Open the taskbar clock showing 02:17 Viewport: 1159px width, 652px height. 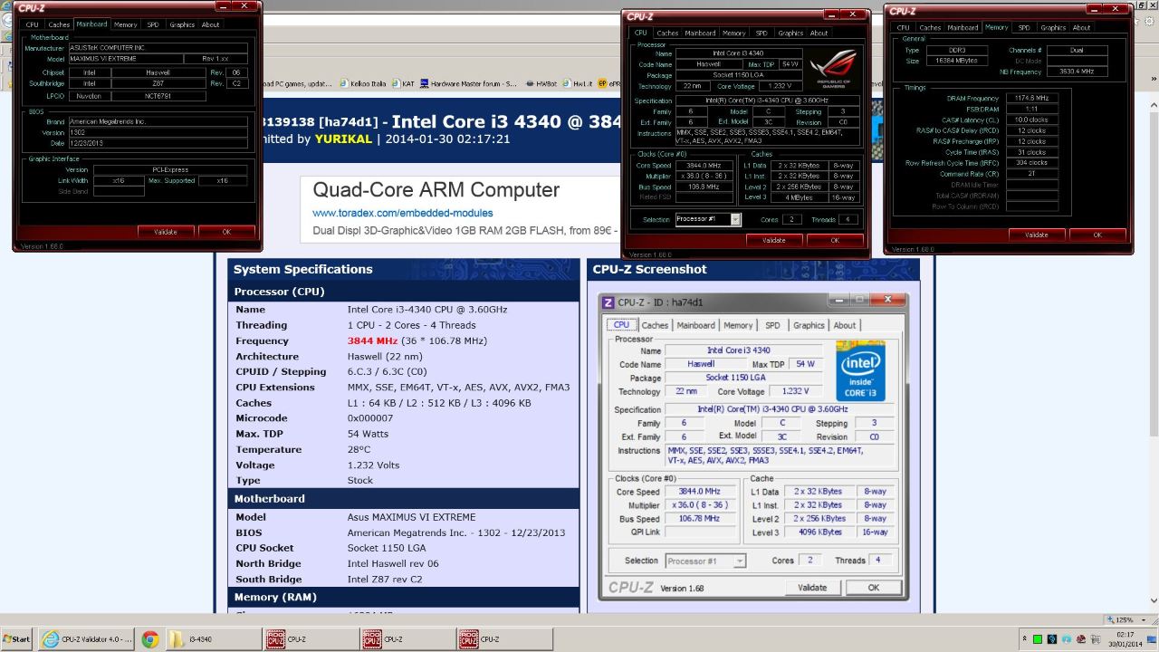[1126, 639]
